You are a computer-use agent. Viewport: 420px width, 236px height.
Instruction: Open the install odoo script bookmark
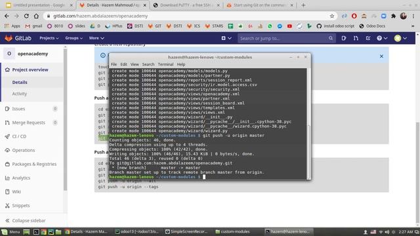tap(335, 26)
